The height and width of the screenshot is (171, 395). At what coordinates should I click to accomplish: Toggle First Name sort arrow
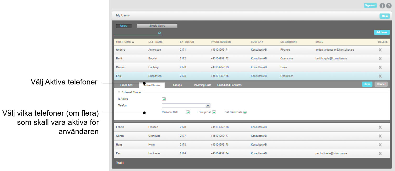click(x=133, y=42)
